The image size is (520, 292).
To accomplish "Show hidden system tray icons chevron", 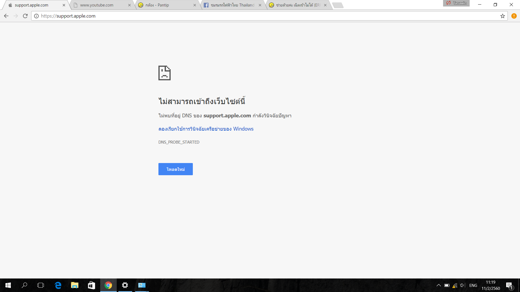I will [438, 285].
